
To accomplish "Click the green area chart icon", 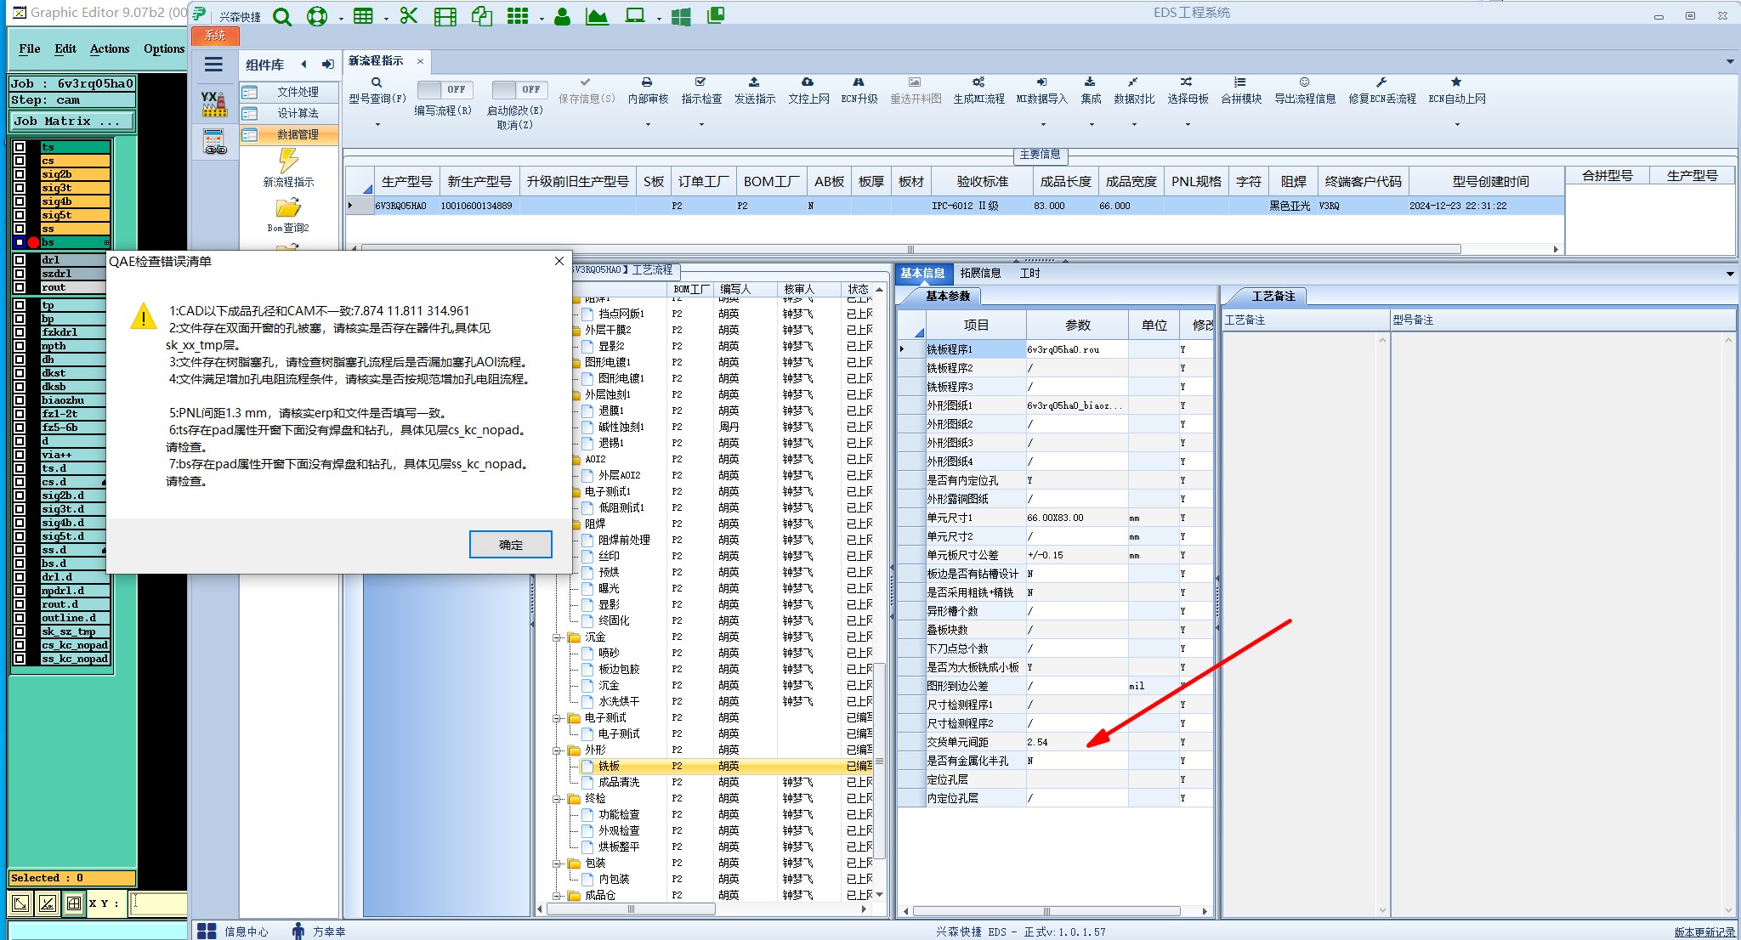I will pos(597,16).
